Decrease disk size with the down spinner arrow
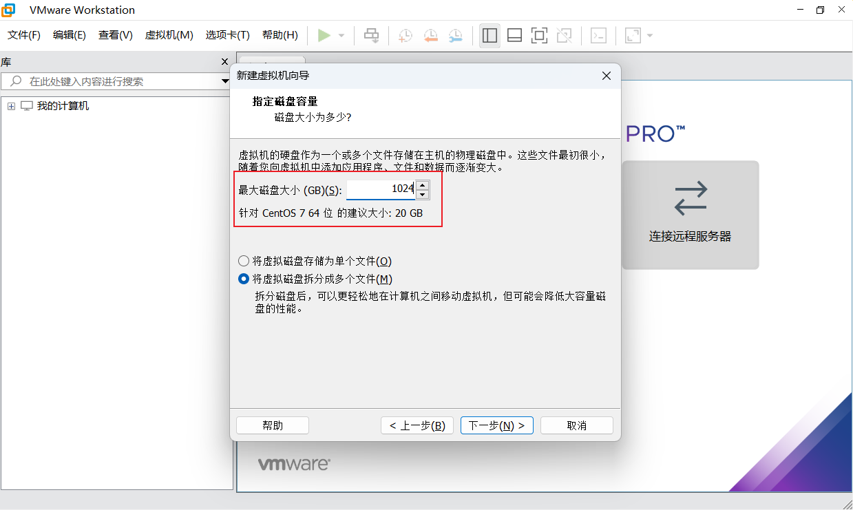The image size is (853, 510). (x=423, y=194)
